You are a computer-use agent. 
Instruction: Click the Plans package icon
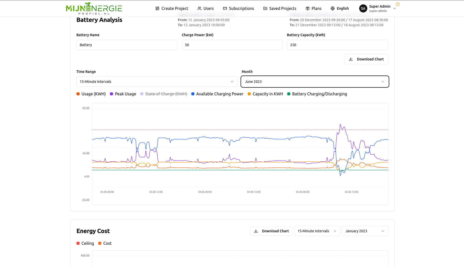pyautogui.click(x=307, y=8)
